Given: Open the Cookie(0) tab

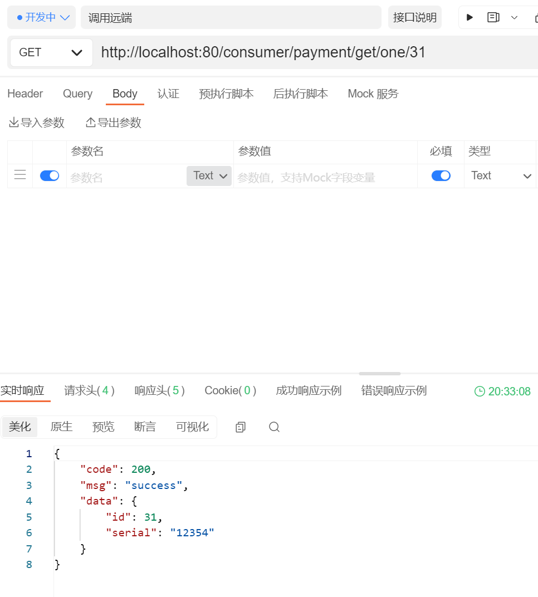Looking at the screenshot, I should tap(231, 390).
